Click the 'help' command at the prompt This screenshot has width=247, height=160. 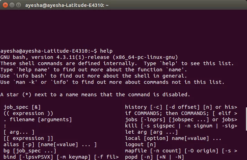(x=106, y=51)
